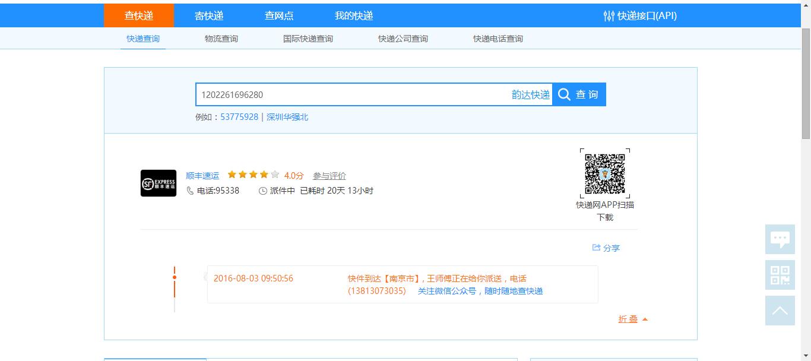Click the tracking number input field
The height and width of the screenshot is (361, 811).
[350, 95]
